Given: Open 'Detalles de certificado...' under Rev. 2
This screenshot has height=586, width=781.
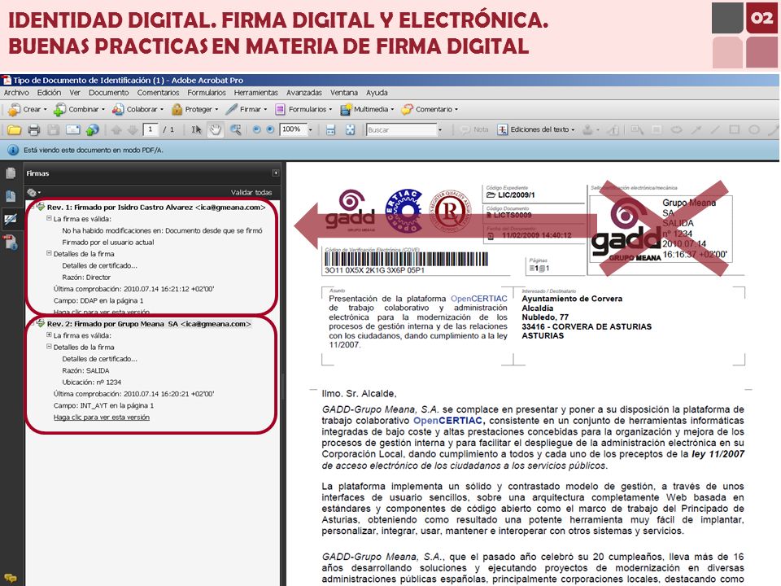Looking at the screenshot, I should [x=99, y=359].
